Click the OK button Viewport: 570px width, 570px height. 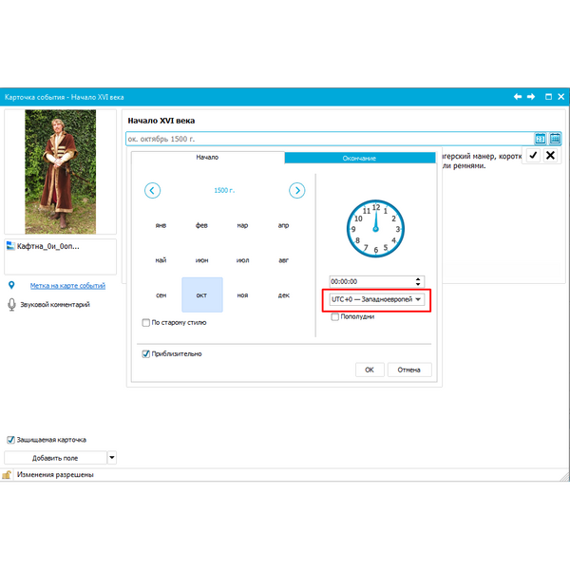[x=370, y=370]
